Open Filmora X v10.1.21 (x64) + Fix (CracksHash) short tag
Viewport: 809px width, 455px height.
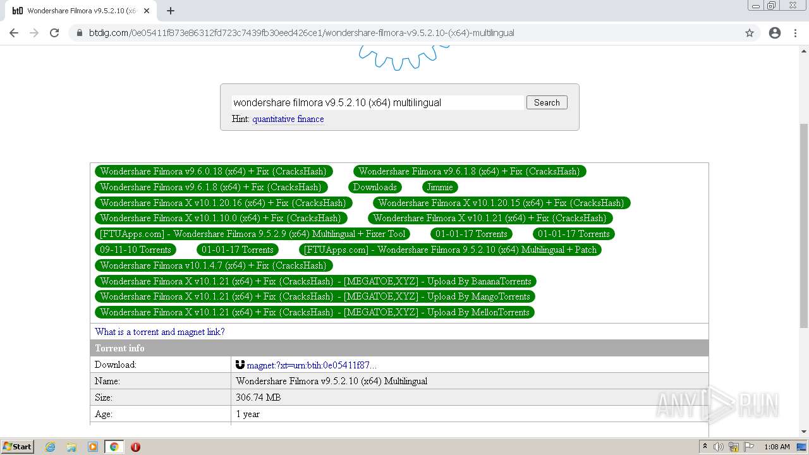point(490,218)
